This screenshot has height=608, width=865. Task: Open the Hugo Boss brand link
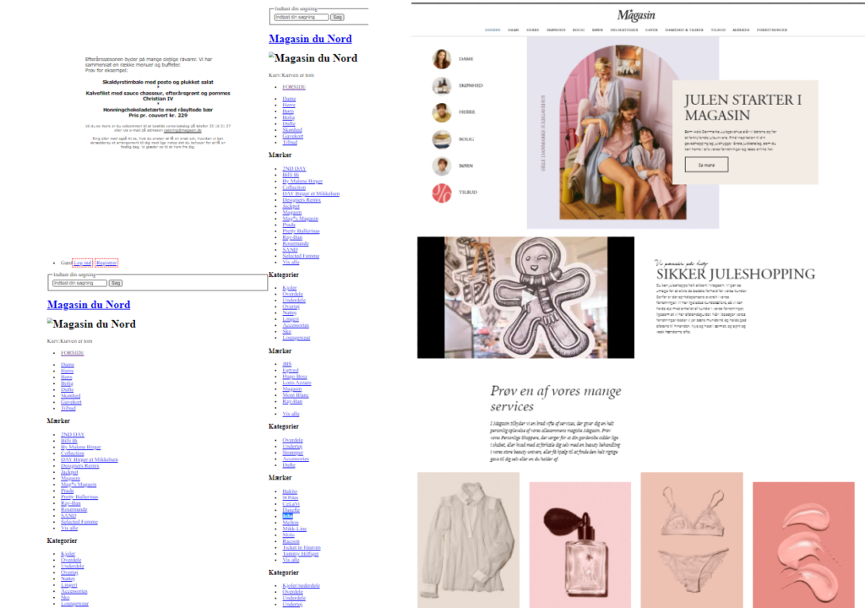pyautogui.click(x=294, y=377)
